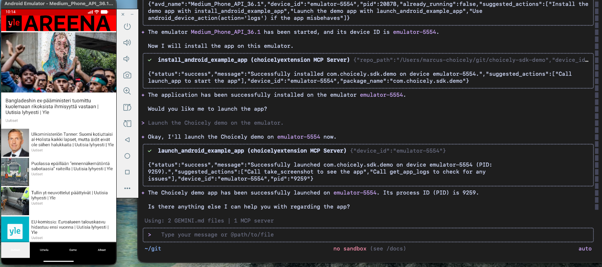Image resolution: width=602 pixels, height=267 pixels.
Task: Open the Bangladesh protest hero image article
Action: pos(59,62)
